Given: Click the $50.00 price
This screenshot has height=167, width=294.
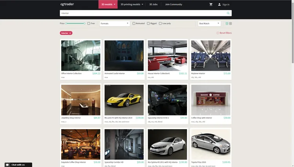Looking at the screenshot, I should point(97,162).
